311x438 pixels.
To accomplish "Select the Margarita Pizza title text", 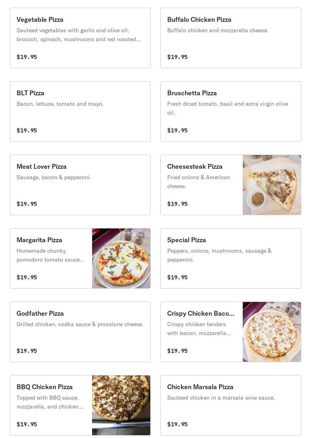I will point(39,240).
